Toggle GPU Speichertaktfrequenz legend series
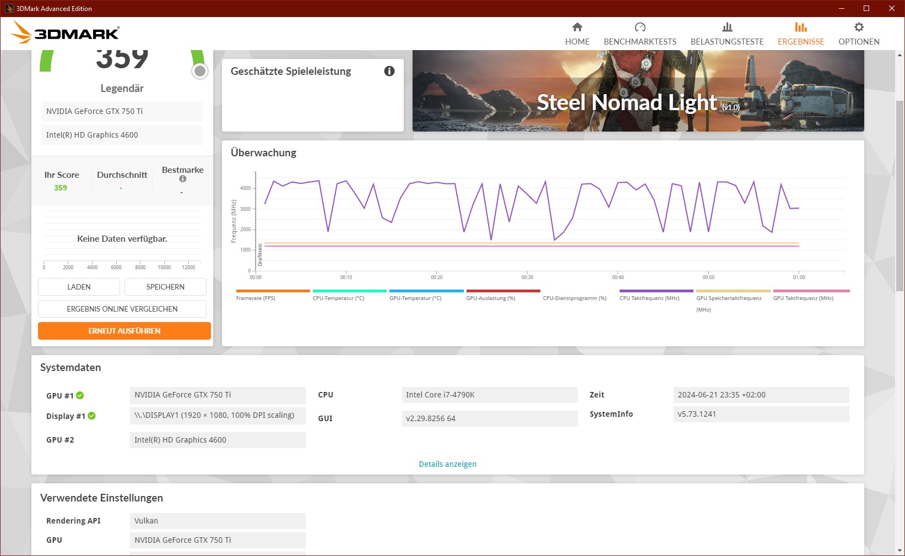Viewport: 905px width, 556px height. (729, 303)
